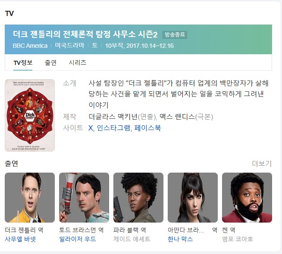Click the photo of 한나 막스
The height and width of the screenshot is (254, 282).
point(193,198)
